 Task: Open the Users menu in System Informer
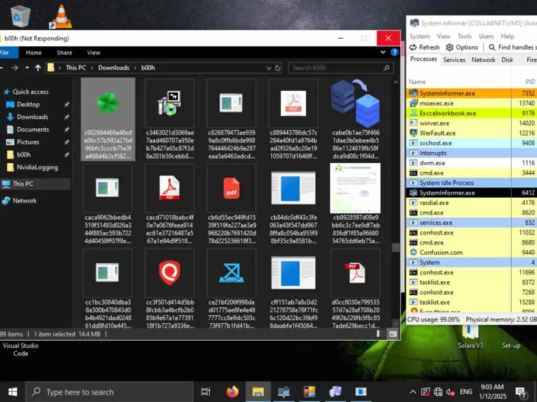(486, 36)
